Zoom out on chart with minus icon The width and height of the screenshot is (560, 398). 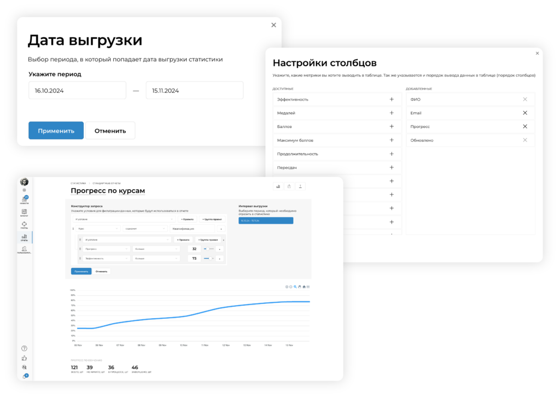(291, 287)
